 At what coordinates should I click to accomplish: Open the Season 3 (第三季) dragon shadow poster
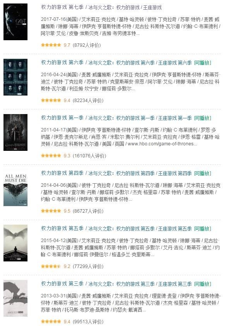[x=15, y=298]
